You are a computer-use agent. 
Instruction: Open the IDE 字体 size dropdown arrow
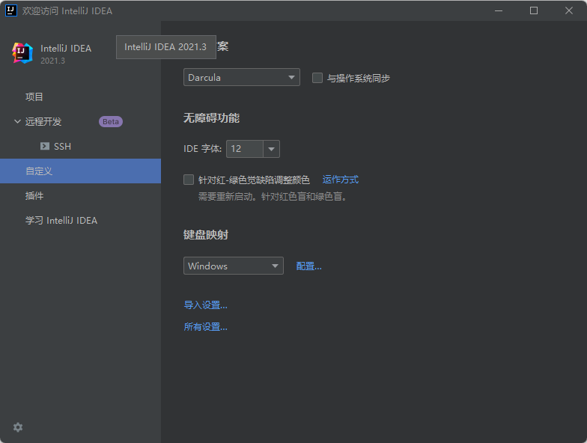271,149
